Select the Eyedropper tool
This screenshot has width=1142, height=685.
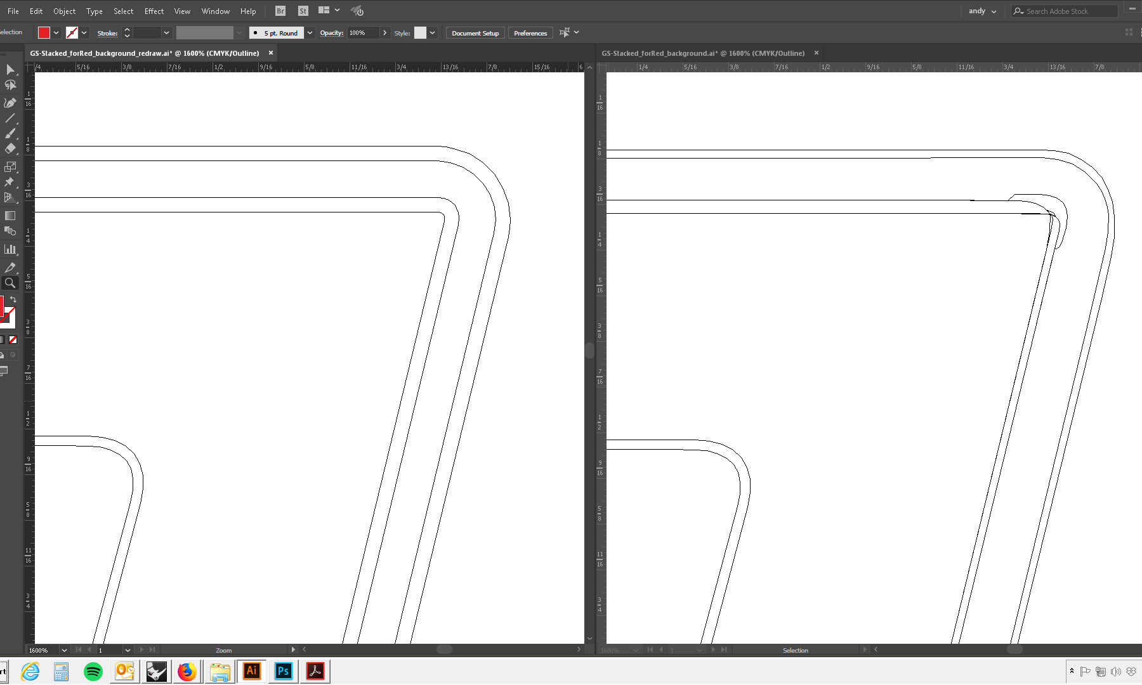[x=10, y=268]
